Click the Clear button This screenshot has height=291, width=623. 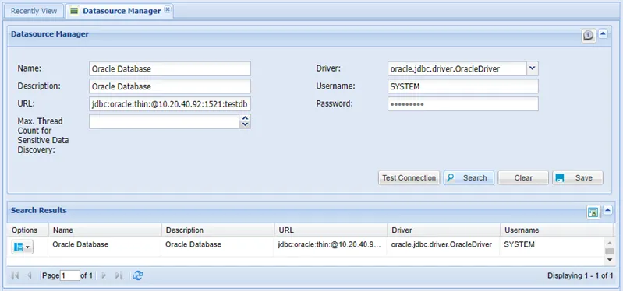(x=523, y=178)
